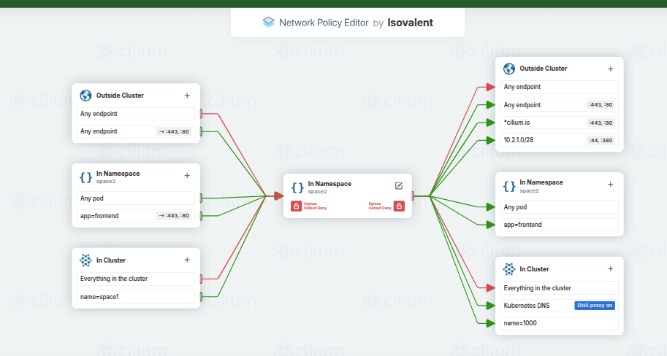Click the Network Policy Editor layers logo
This screenshot has width=667, height=356.
tap(268, 23)
